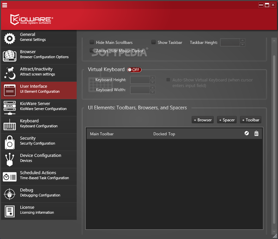This screenshot has height=239, width=278.
Task: Add a new Toolbar element
Action: [x=251, y=120]
